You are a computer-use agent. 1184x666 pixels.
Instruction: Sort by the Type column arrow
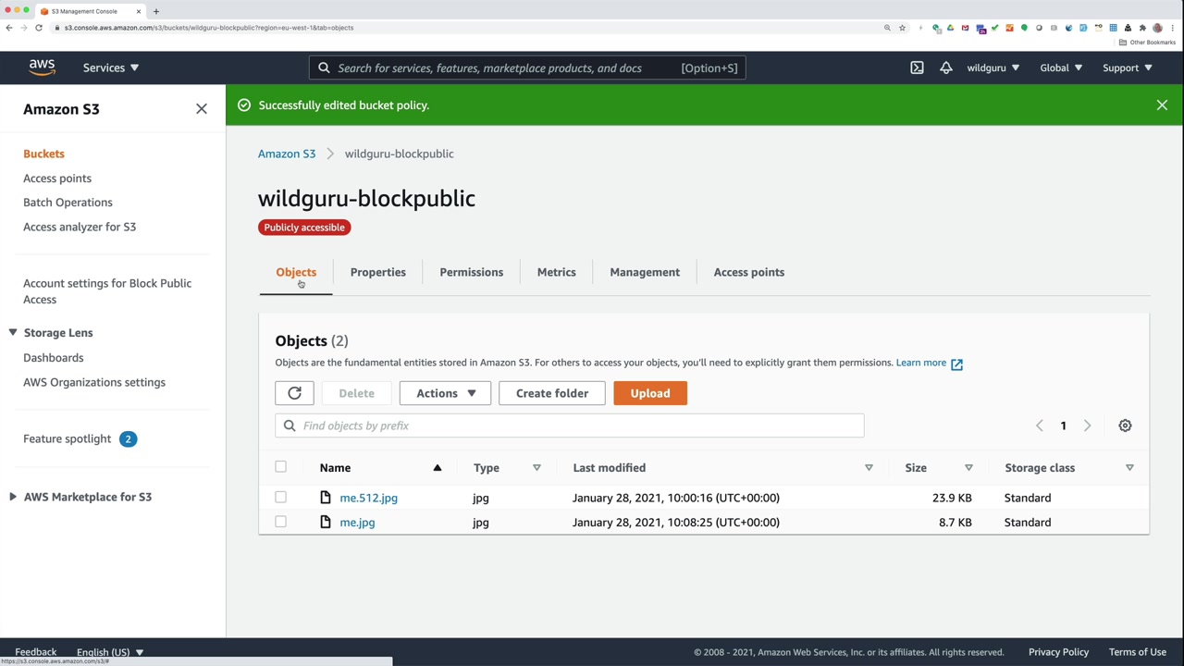pyautogui.click(x=536, y=468)
